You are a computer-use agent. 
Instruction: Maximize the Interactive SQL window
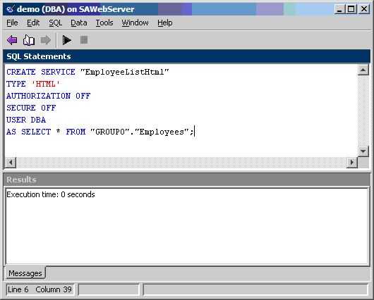tap(351, 9)
